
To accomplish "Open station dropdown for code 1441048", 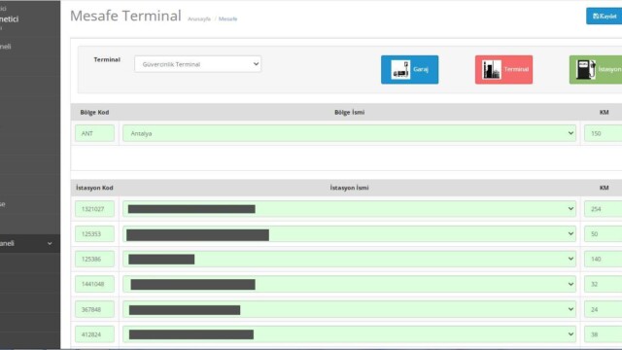I will point(349,284).
